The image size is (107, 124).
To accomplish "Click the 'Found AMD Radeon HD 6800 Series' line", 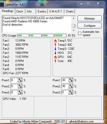I will (25, 21).
